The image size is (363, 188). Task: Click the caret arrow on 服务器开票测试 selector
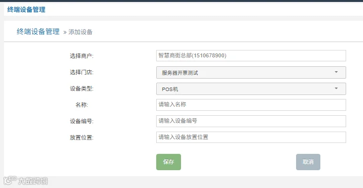[x=336, y=72]
